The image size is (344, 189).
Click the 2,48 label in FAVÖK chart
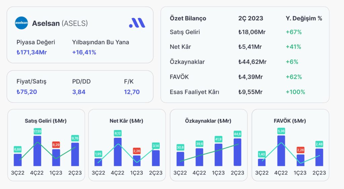(319, 144)
